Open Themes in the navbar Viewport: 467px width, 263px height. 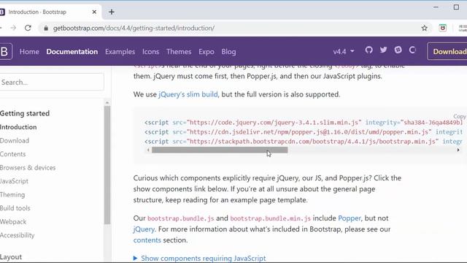tap(179, 52)
